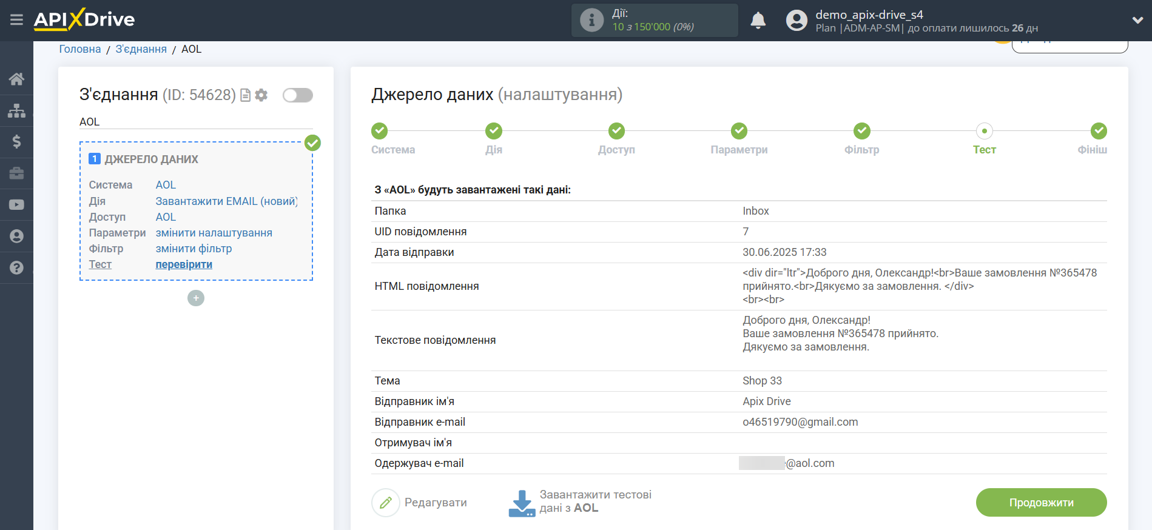Viewport: 1152px width, 530px height.
Task: Select sender email o46519790@gmail.com
Action: [x=800, y=422]
